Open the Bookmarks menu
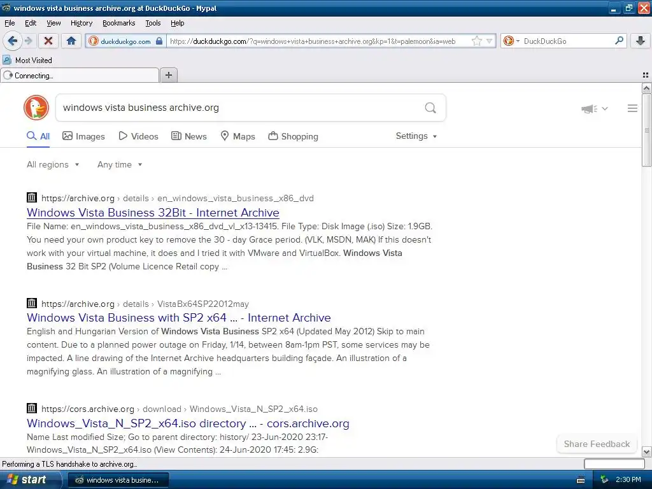 coord(118,23)
